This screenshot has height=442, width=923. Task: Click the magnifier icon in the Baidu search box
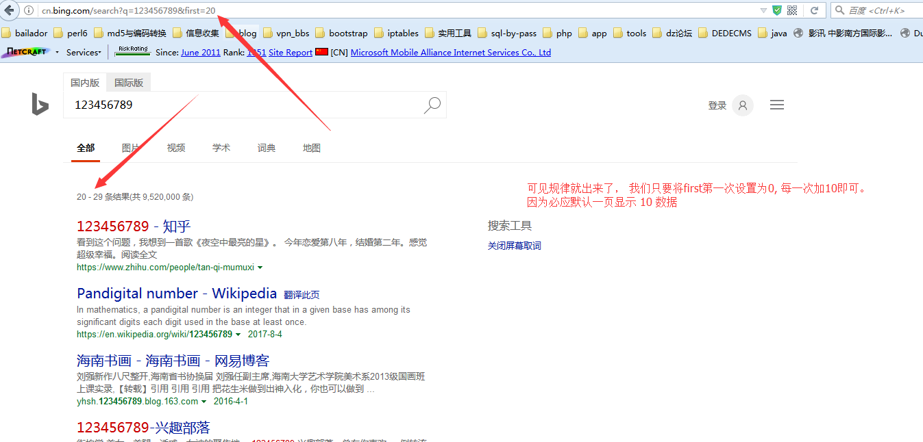(840, 10)
